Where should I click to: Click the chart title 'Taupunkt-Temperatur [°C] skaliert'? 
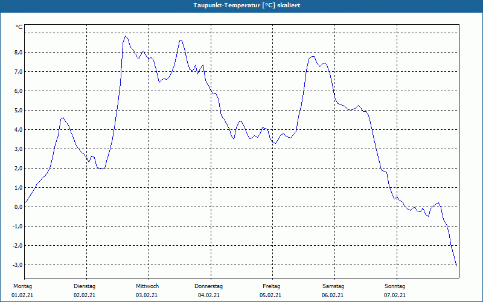(247, 5)
